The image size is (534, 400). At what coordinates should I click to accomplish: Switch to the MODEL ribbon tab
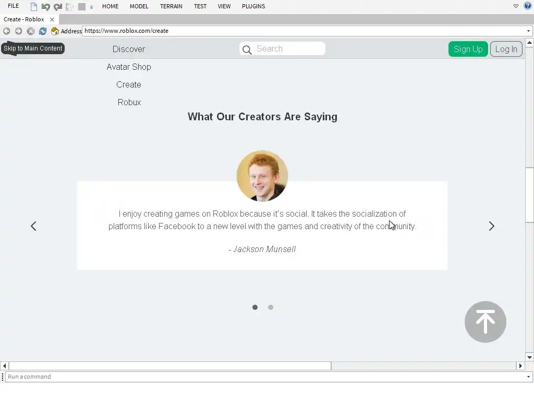click(x=139, y=6)
